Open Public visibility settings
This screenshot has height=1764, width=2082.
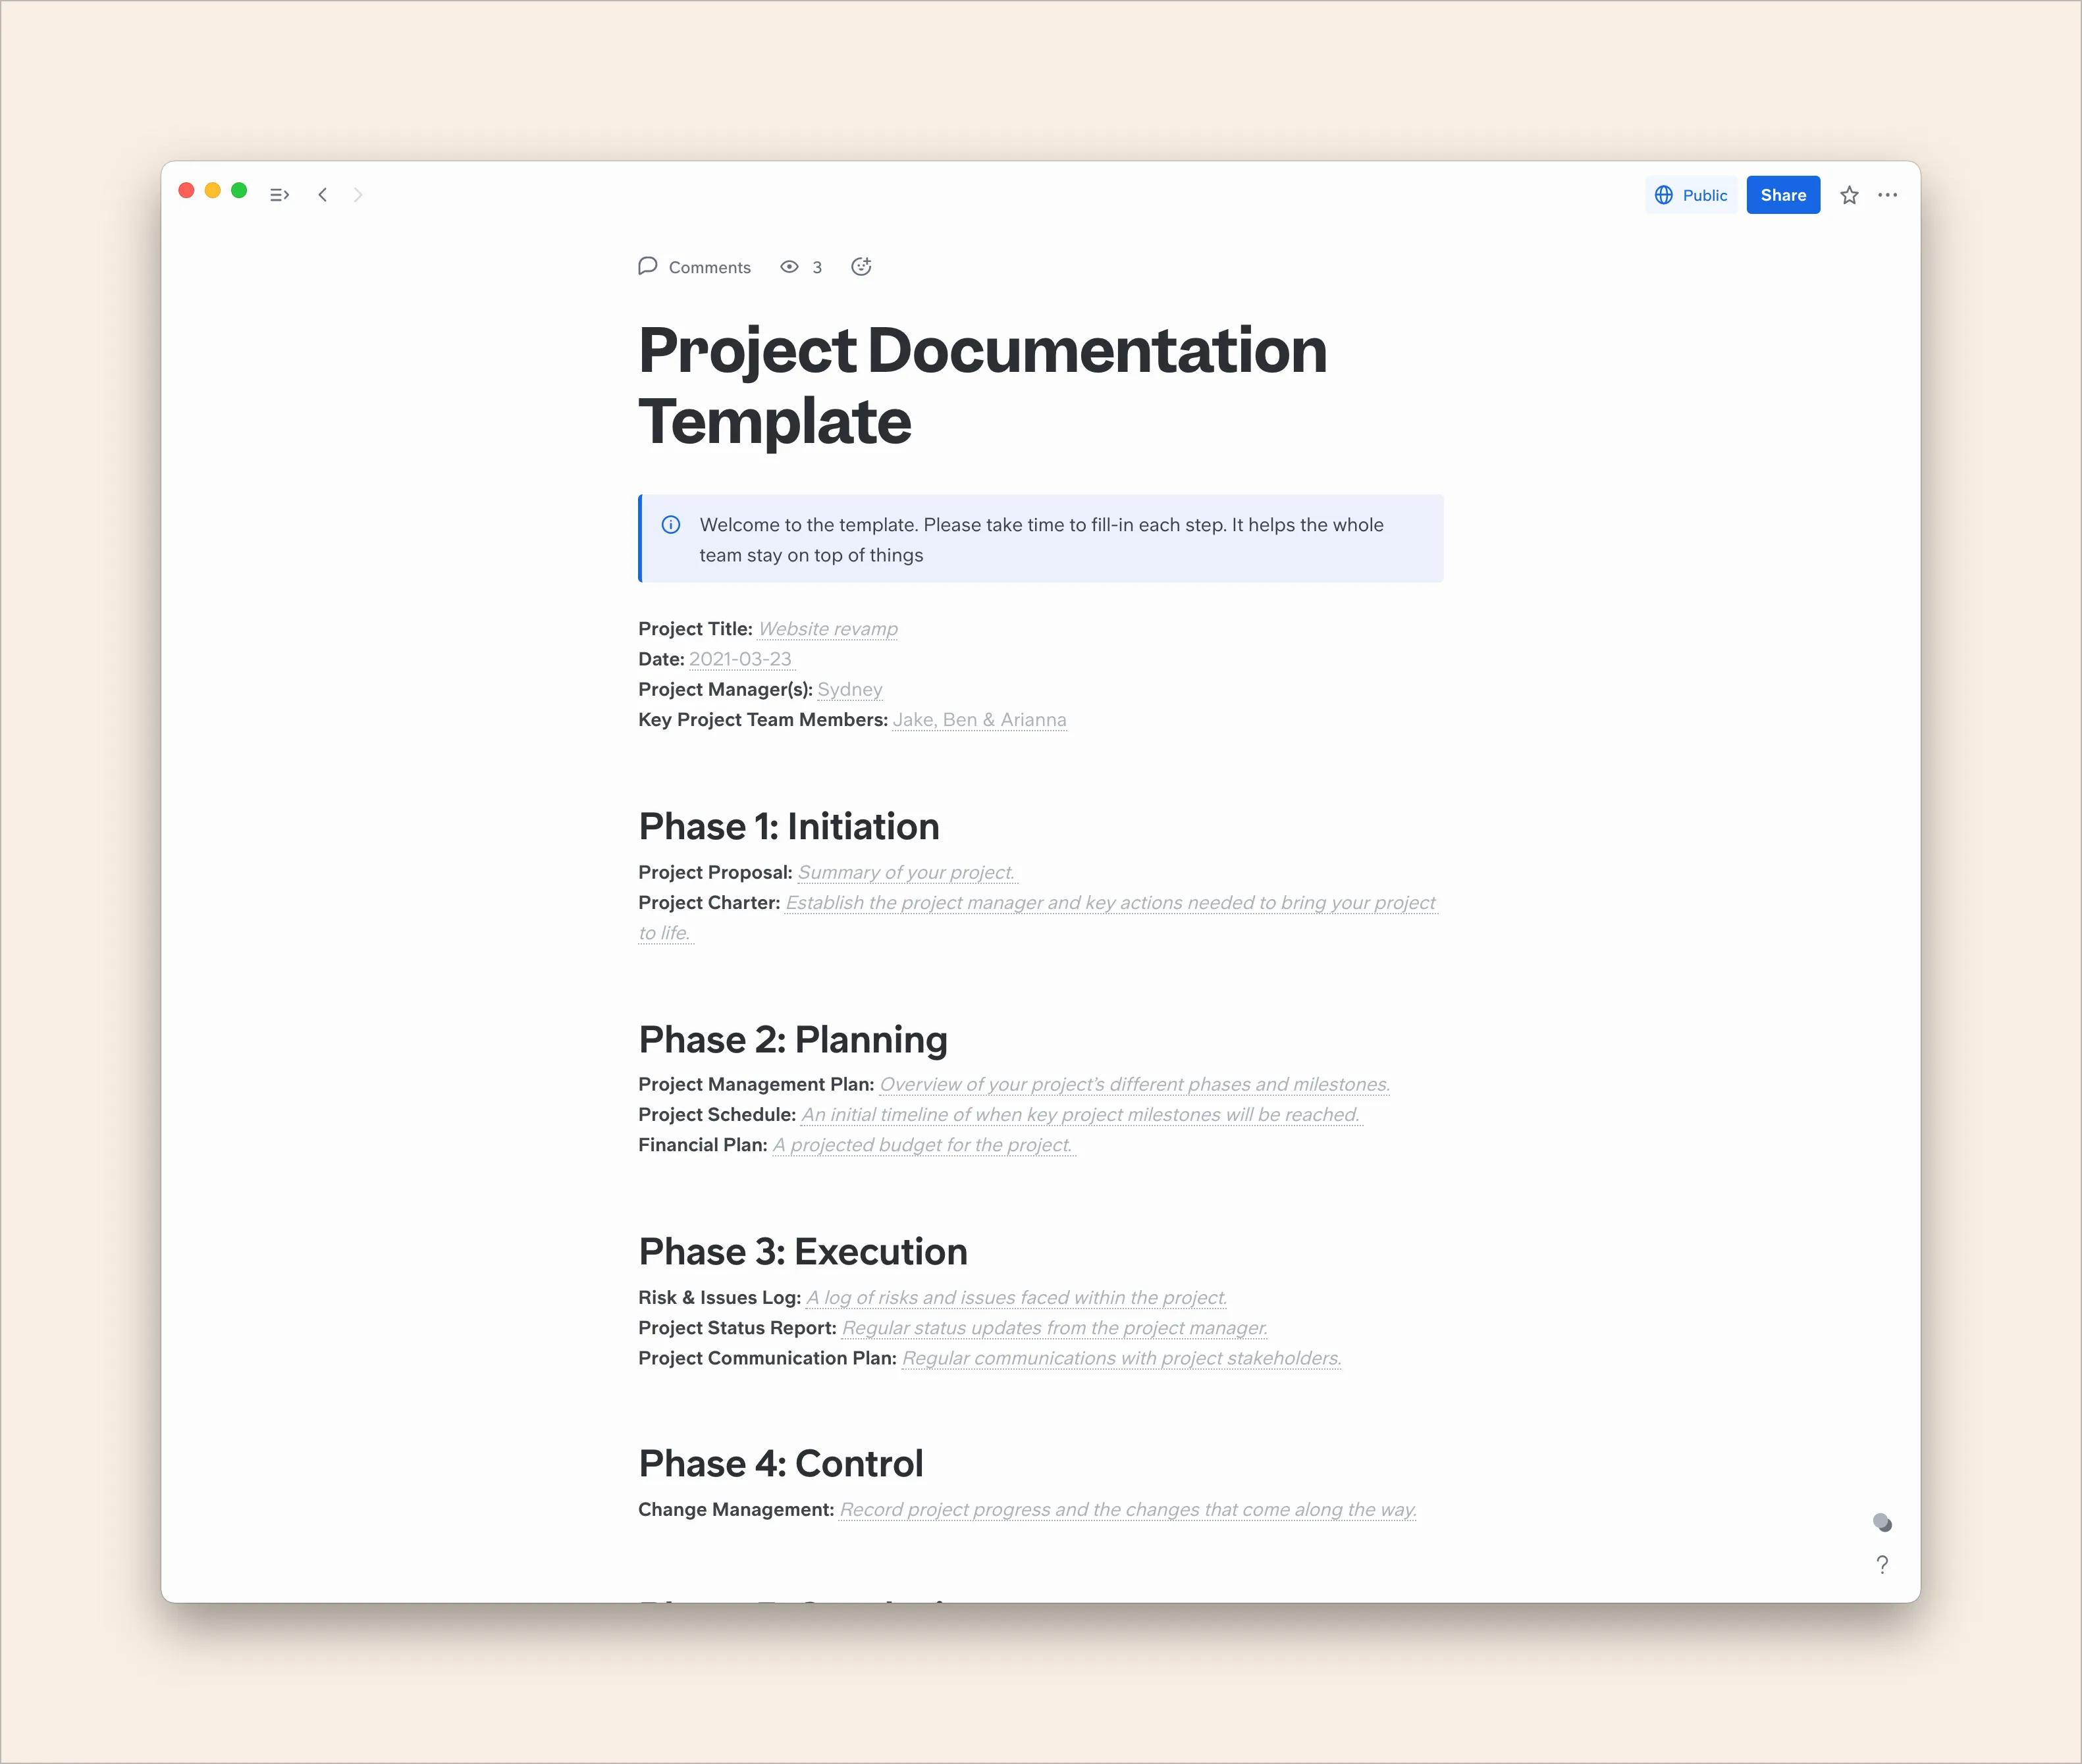pyautogui.click(x=1691, y=195)
